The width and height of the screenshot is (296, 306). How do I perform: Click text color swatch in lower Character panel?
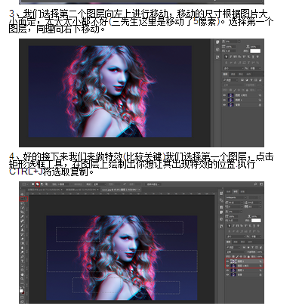(x=256, y=221)
